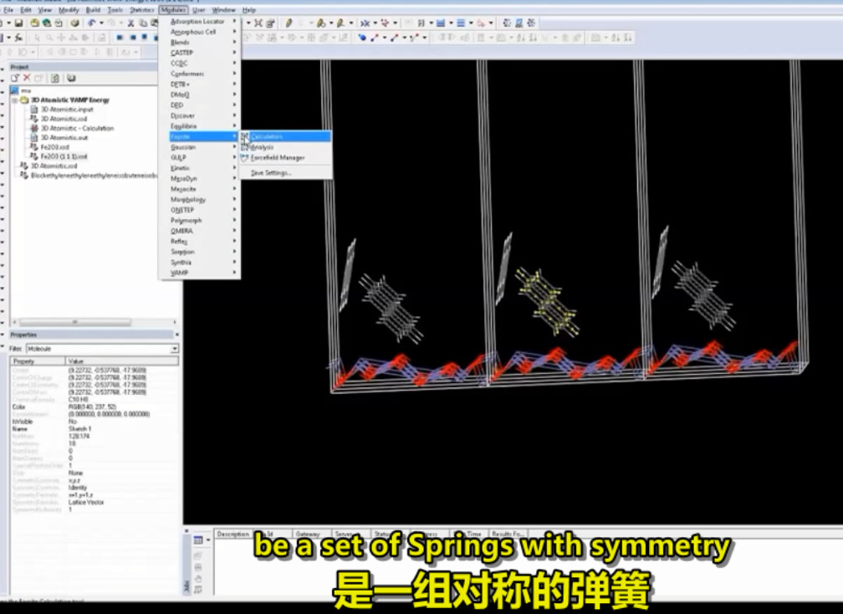Open the Statistics menu
The height and width of the screenshot is (614, 843).
click(x=142, y=10)
